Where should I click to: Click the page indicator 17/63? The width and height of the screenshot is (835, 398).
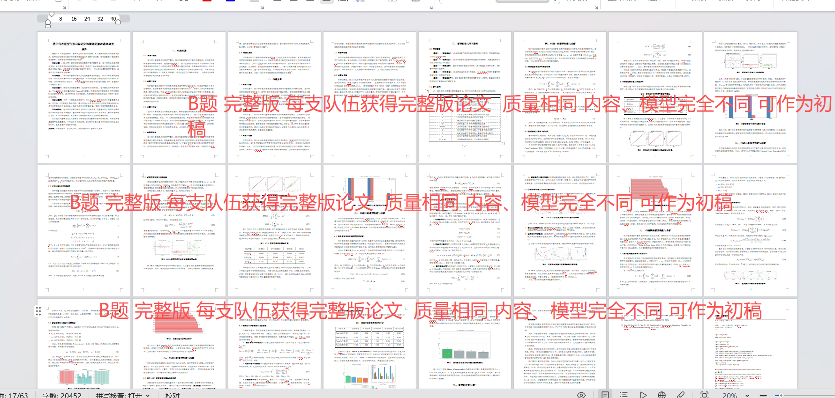[14, 395]
